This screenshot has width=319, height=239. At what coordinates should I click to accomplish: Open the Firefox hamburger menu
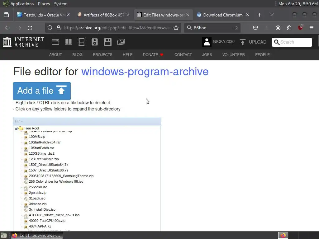(312, 28)
